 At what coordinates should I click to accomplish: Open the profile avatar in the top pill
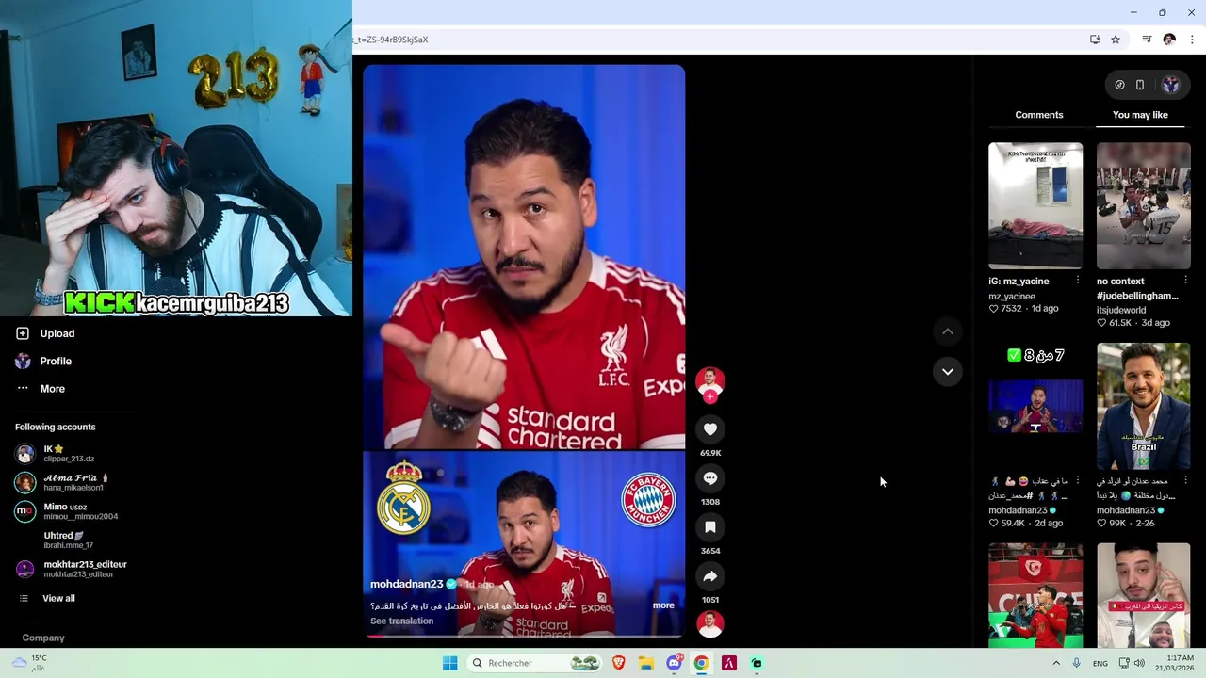pyautogui.click(x=1170, y=85)
